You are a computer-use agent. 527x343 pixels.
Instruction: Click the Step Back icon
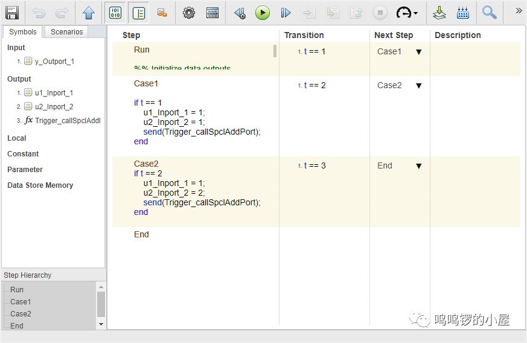(240, 13)
